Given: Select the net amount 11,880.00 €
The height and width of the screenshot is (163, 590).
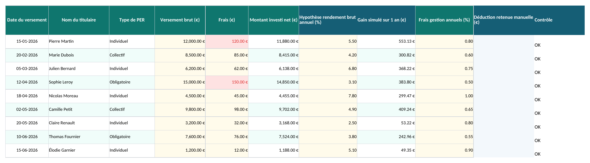Looking at the screenshot, I should [x=274, y=42].
